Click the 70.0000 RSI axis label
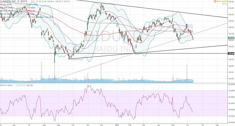 [231, 91]
